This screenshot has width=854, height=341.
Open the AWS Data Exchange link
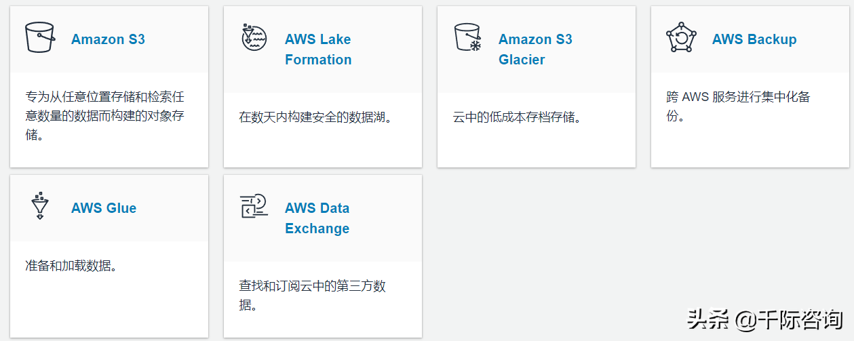[x=317, y=218]
